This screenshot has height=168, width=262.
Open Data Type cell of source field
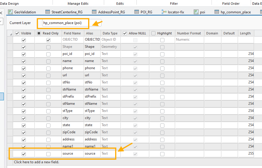110,154
